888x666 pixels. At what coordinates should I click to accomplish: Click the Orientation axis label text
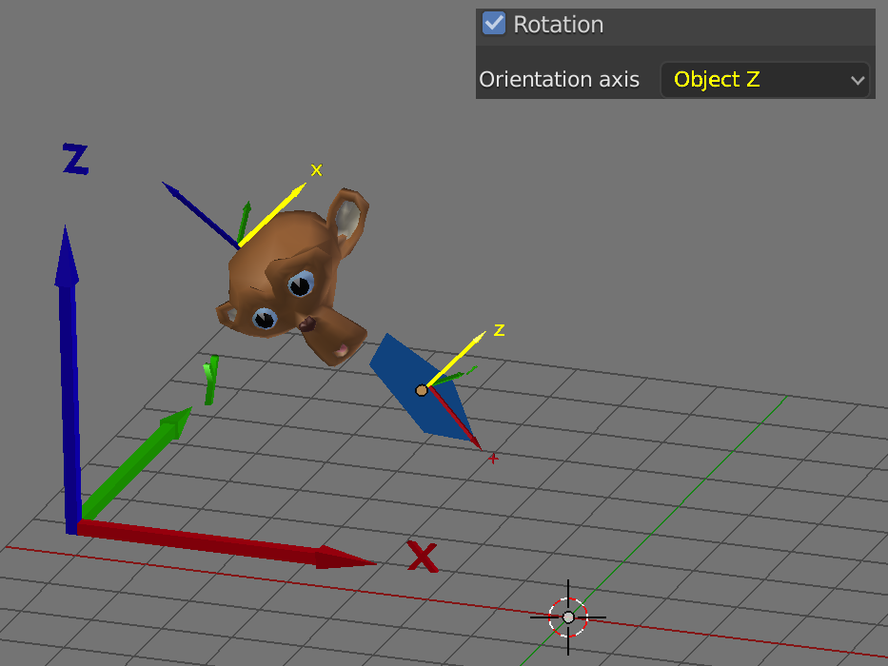coord(559,80)
